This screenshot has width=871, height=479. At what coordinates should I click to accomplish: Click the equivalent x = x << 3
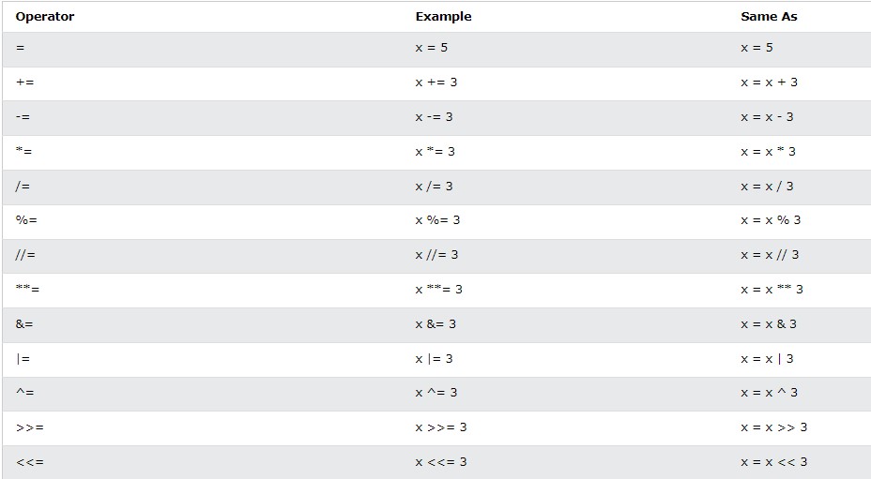pos(773,462)
